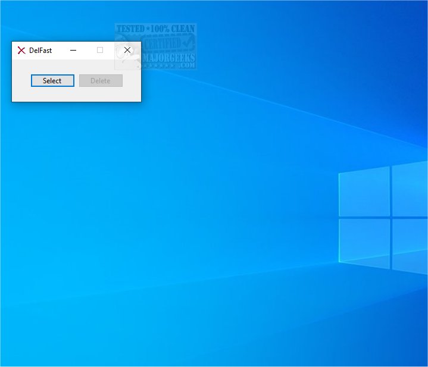Click the lower-left pane of the Windows logo
Viewport: 428px width, 367px height.
[x=364, y=239]
